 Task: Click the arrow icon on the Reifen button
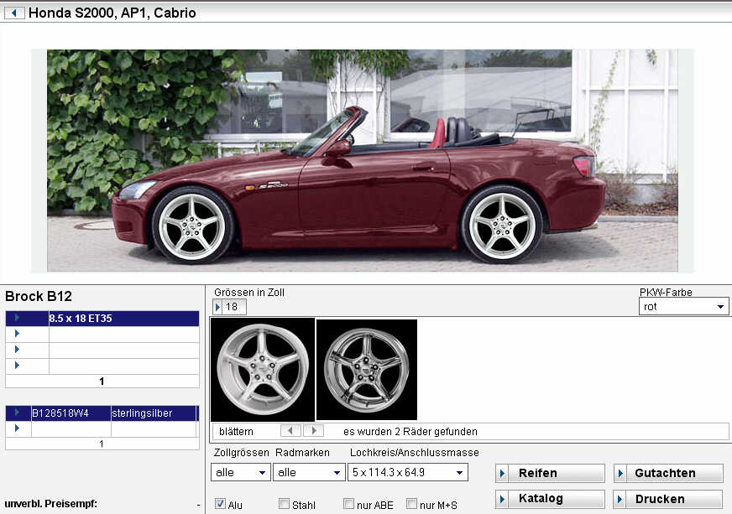point(503,474)
